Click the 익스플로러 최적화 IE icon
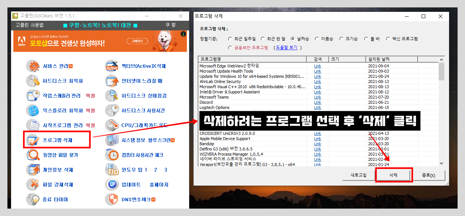This screenshot has width=465, height=216. coord(33,110)
